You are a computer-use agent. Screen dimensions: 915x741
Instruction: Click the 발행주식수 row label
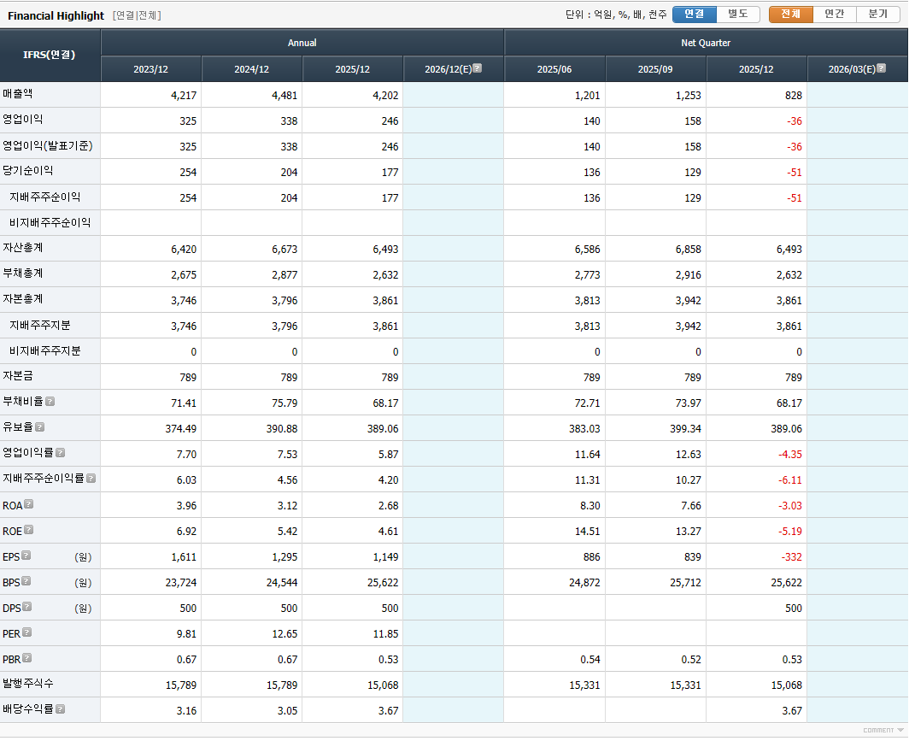point(28,683)
